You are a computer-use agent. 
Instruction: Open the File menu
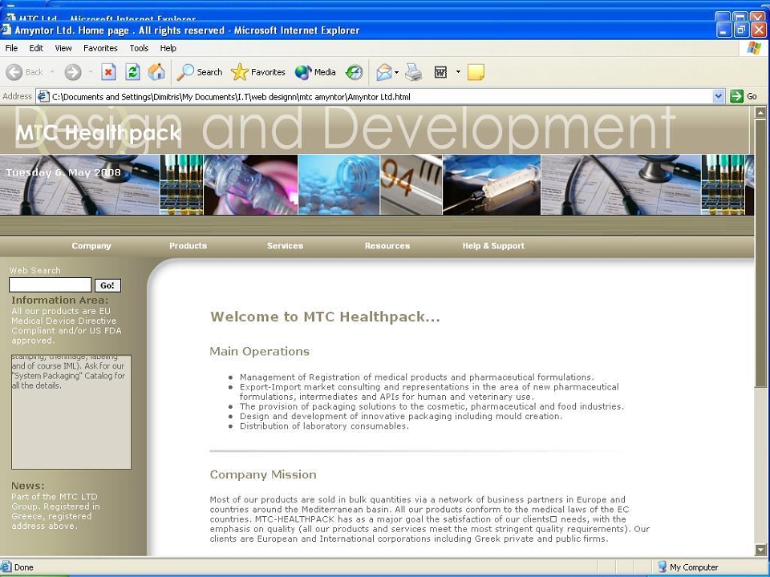coord(11,48)
